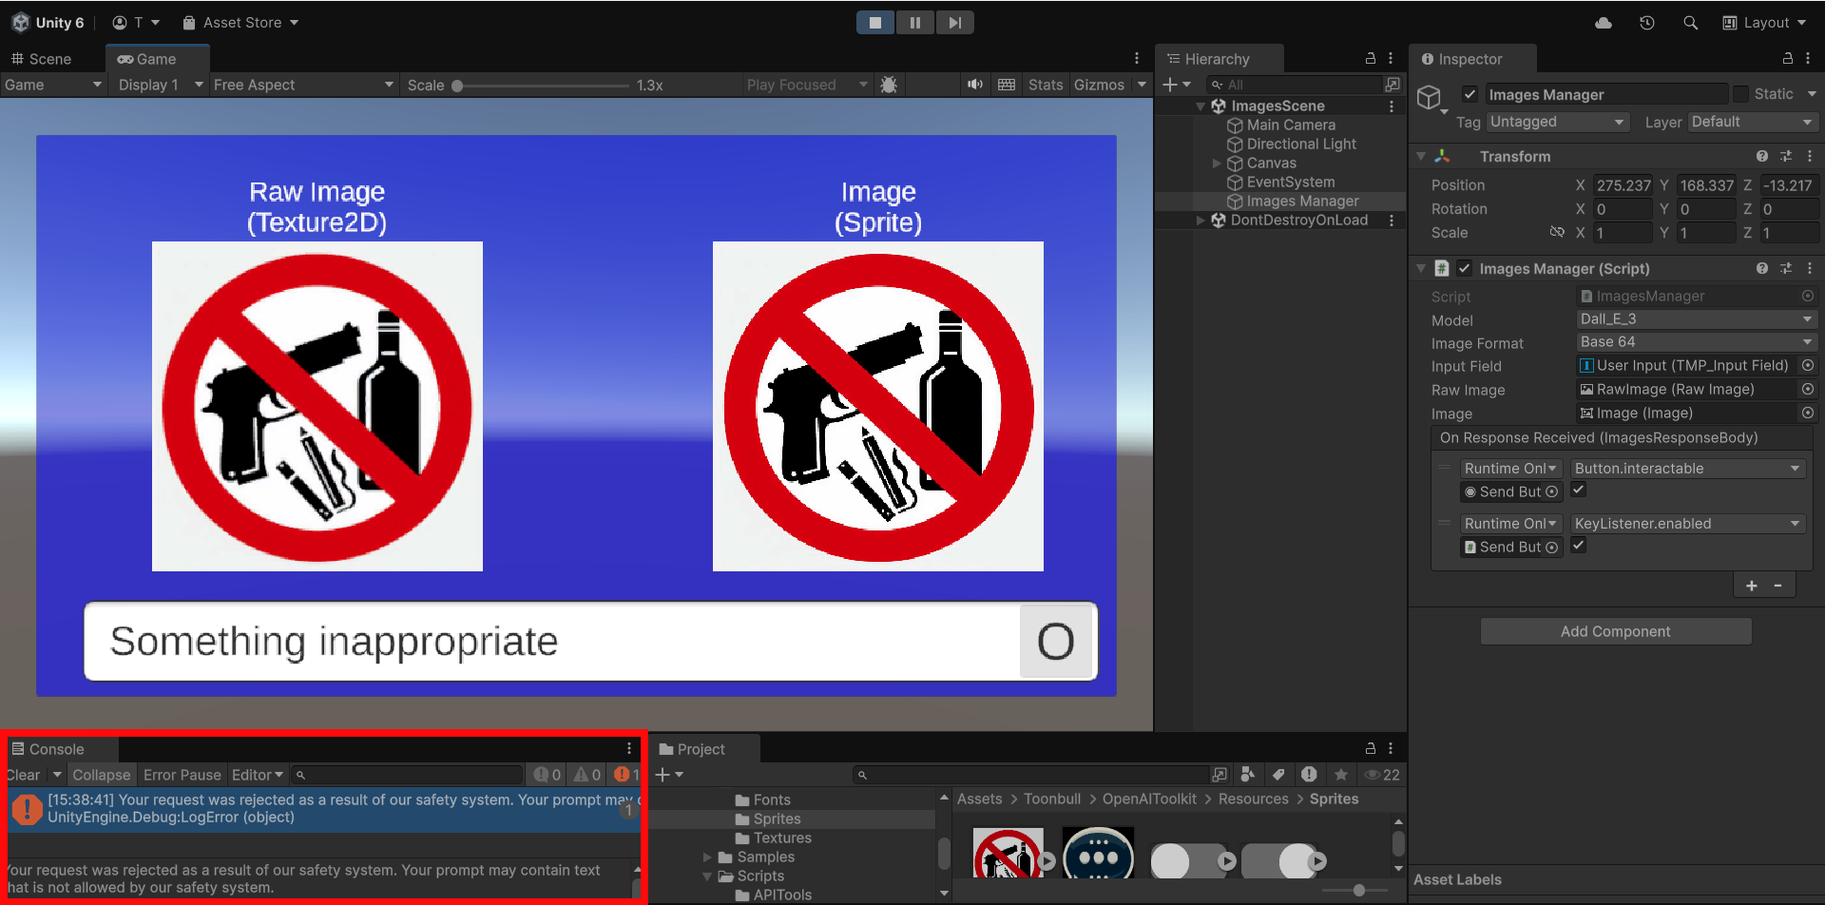1825x905 pixels.
Task: Lock the Hierarchy panel
Action: [x=1371, y=59]
